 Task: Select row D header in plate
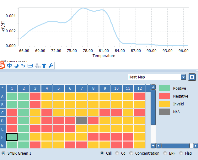[x=3, y=120]
